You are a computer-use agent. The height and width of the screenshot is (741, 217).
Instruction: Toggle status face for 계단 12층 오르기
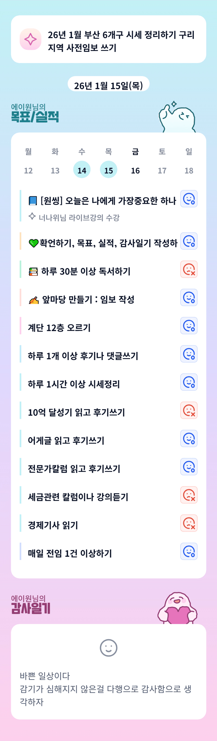click(189, 326)
